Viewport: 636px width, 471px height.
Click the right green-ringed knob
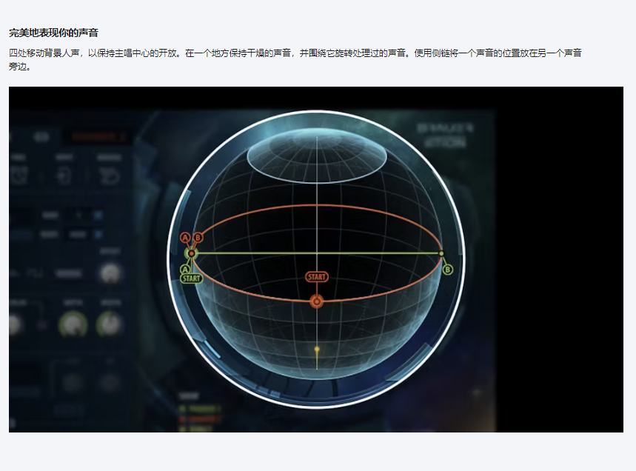pos(110,322)
